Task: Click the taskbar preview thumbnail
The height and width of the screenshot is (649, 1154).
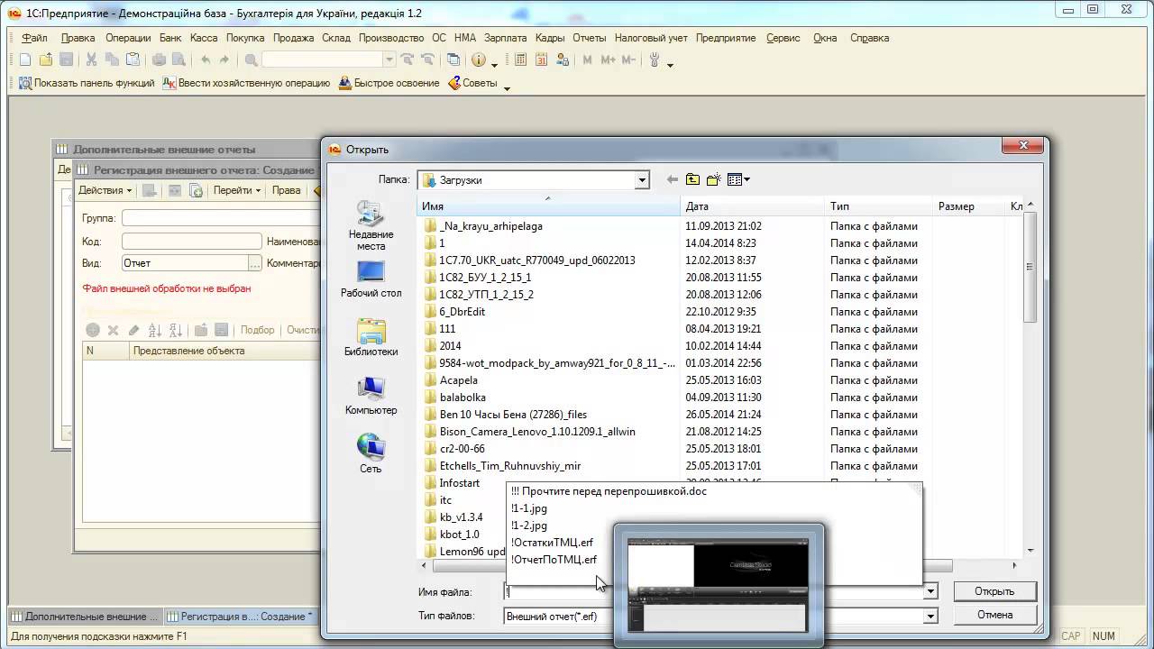Action: pos(718,584)
